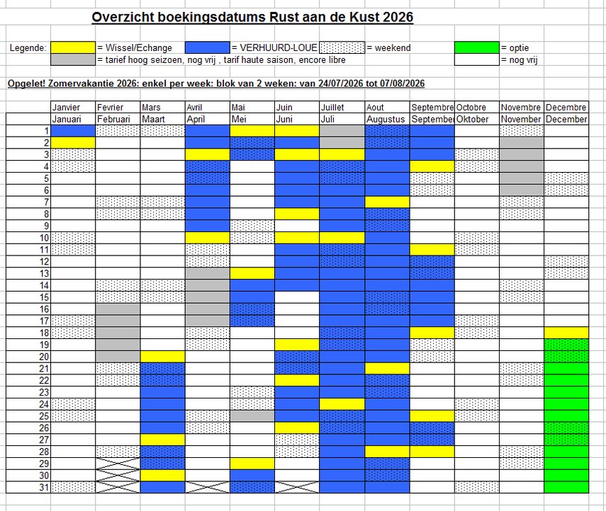Click the yellow cell for 7 Augustus
This screenshot has height=511, width=606.
click(387, 202)
